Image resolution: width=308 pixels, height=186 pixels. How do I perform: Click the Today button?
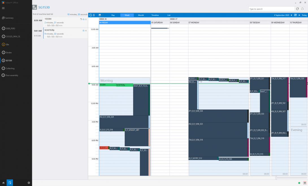[x=304, y=15]
